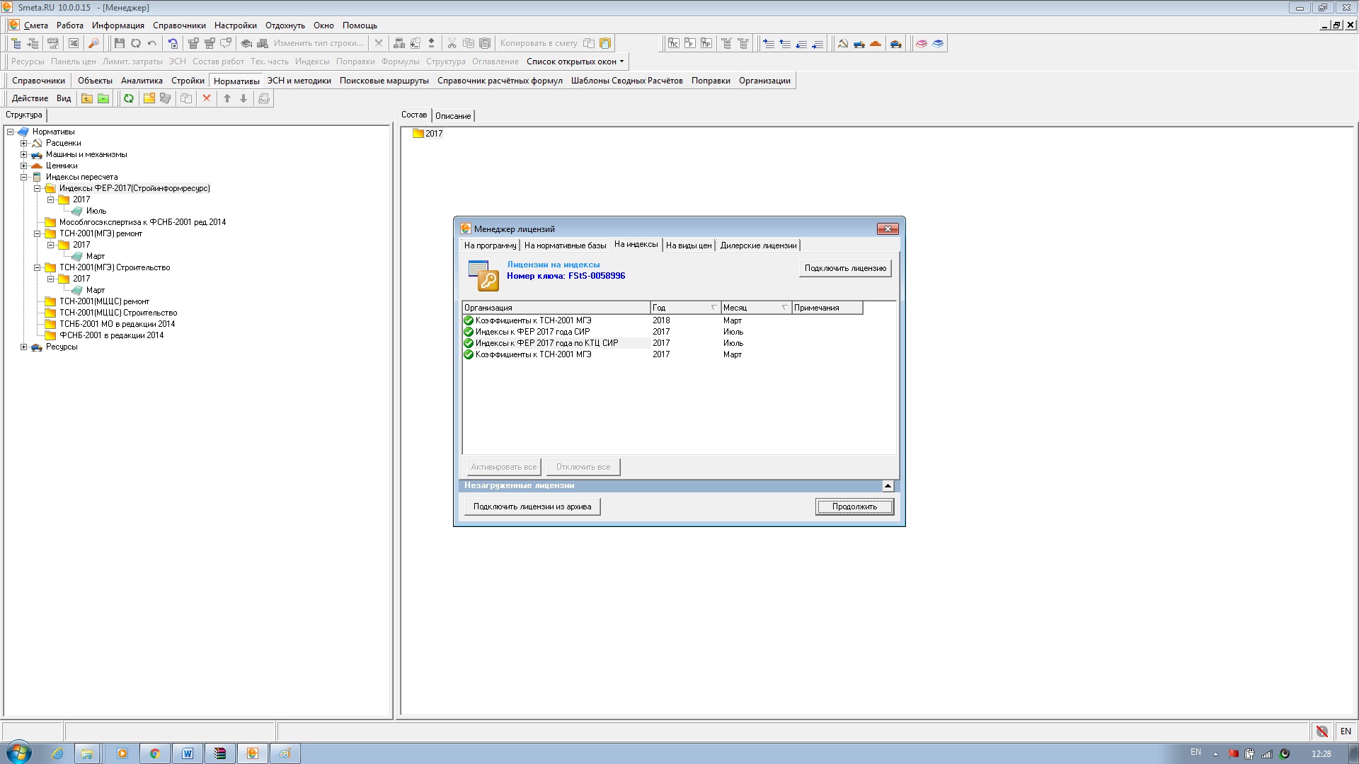This screenshot has width=1359, height=764.
Task: Click the loaded truck icon in toolbar
Action: point(896,43)
